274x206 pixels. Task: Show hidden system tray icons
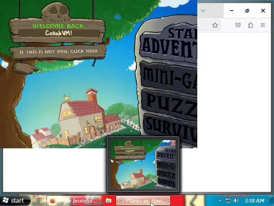tap(220, 201)
